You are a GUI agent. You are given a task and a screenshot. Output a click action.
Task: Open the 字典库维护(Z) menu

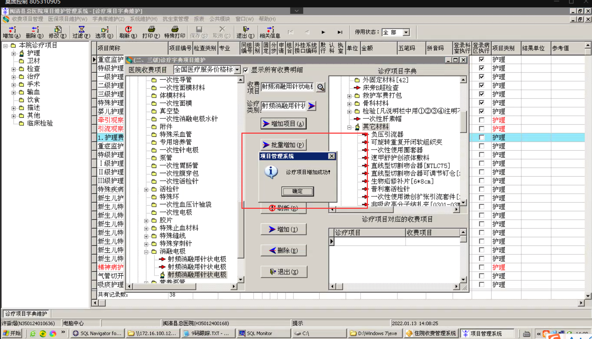click(108, 19)
